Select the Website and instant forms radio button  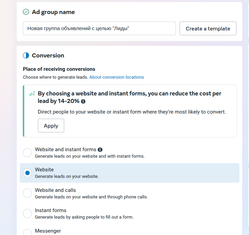[27, 153]
